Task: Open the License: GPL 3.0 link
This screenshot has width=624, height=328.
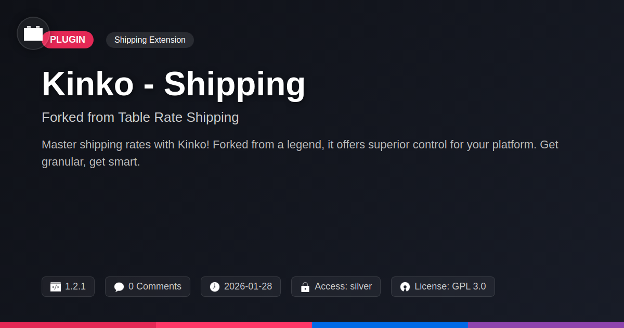Action: 450,286
